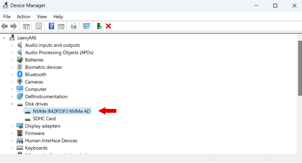Click the Scan for hardware changes icon

(x=86, y=26)
